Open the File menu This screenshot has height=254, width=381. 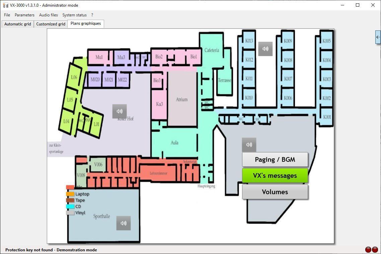click(x=7, y=15)
